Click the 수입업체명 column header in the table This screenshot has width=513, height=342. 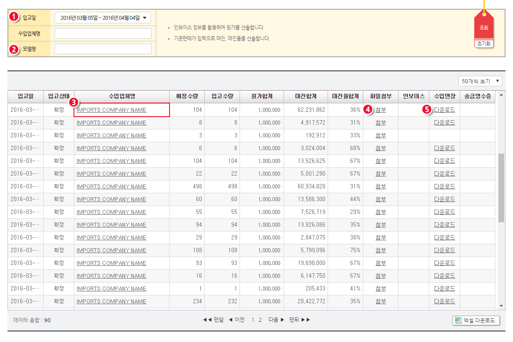122,96
